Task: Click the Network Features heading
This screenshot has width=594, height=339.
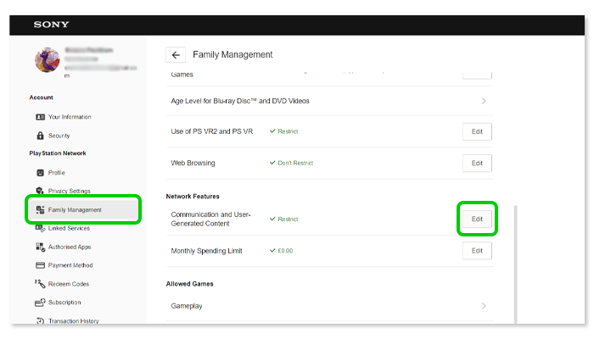Action: click(193, 197)
